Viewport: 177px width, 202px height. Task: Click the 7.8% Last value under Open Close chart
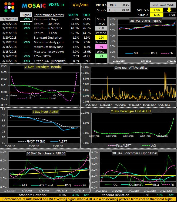coord(159,195)
